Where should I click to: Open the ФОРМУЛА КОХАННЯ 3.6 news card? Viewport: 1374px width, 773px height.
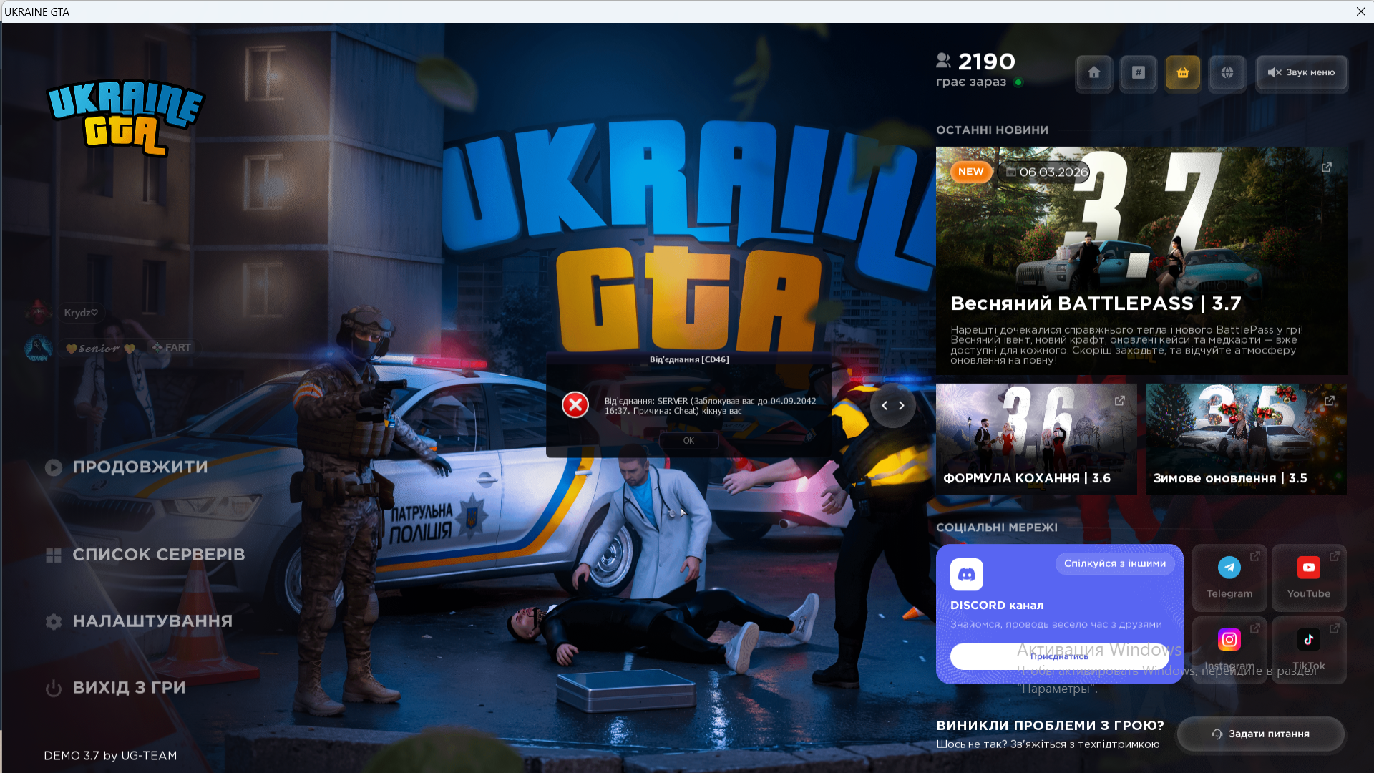[x=1036, y=439]
